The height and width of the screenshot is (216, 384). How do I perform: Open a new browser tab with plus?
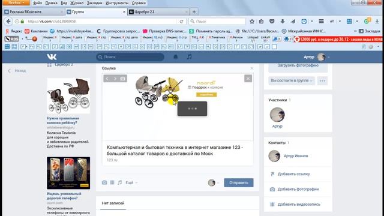[x=194, y=12]
